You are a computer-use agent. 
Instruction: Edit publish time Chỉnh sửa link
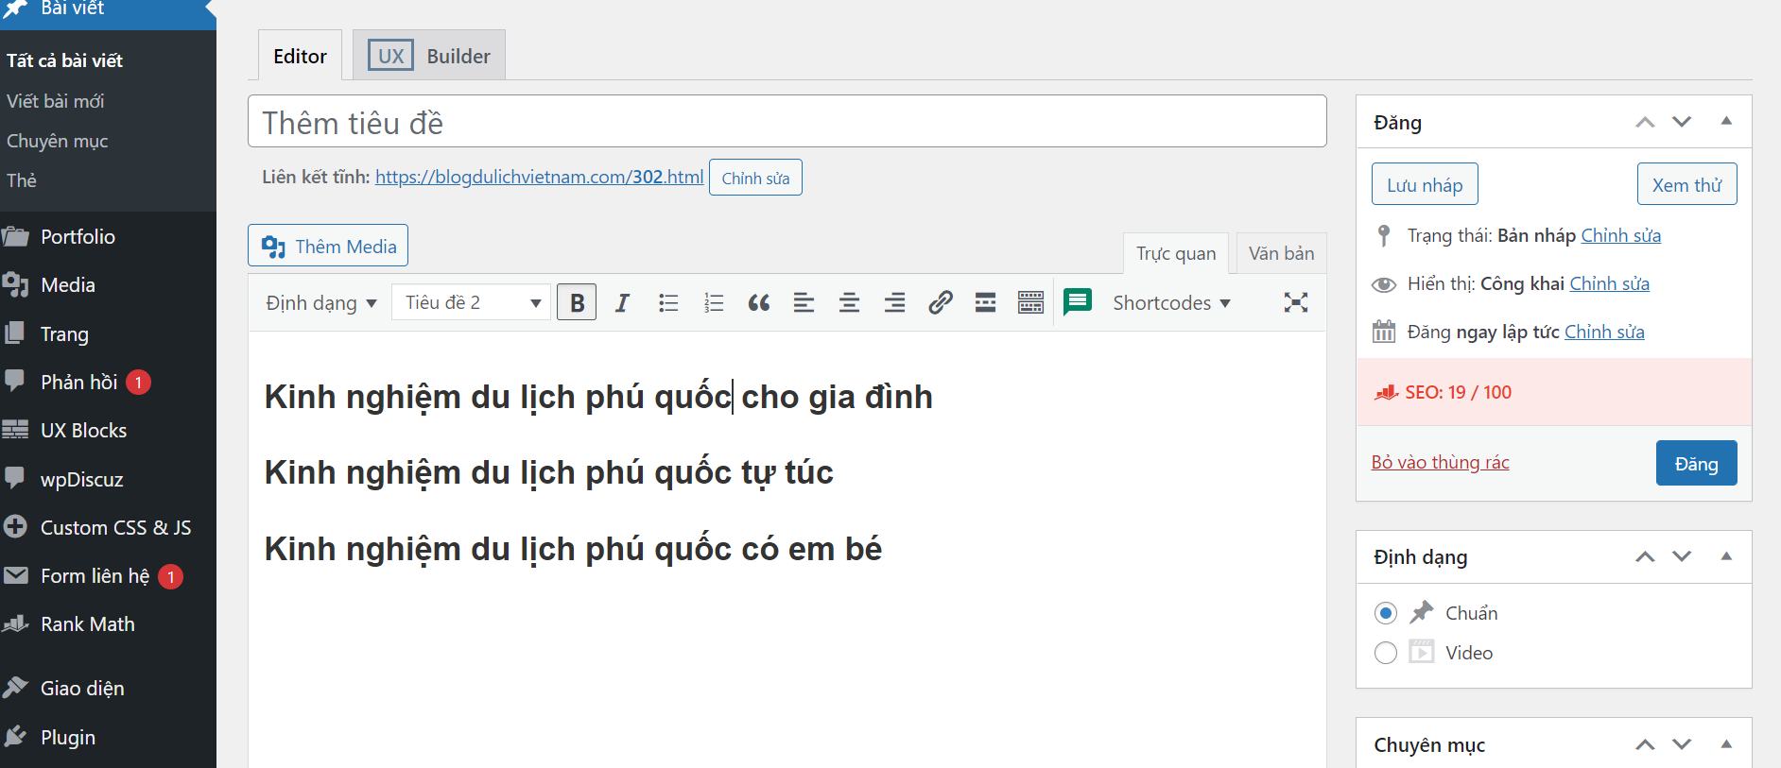(1604, 332)
